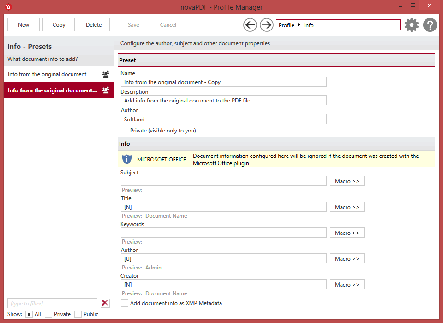The width and height of the screenshot is (443, 323).
Task: Click 'Preview: Admin' text under Author
Action: tap(142, 267)
